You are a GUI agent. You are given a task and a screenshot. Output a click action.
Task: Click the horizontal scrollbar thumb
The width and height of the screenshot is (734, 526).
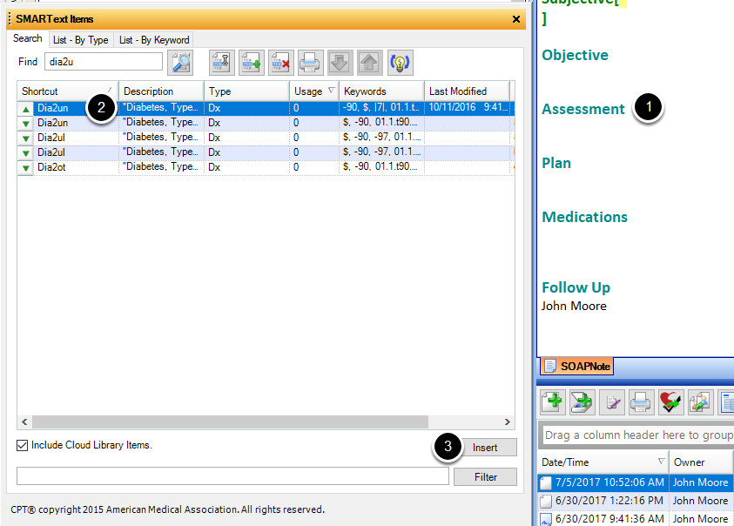230,422
